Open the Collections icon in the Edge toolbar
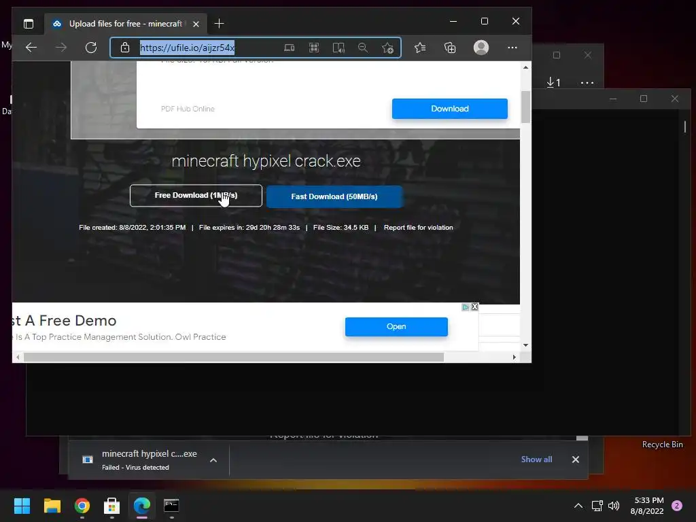 tap(450, 48)
